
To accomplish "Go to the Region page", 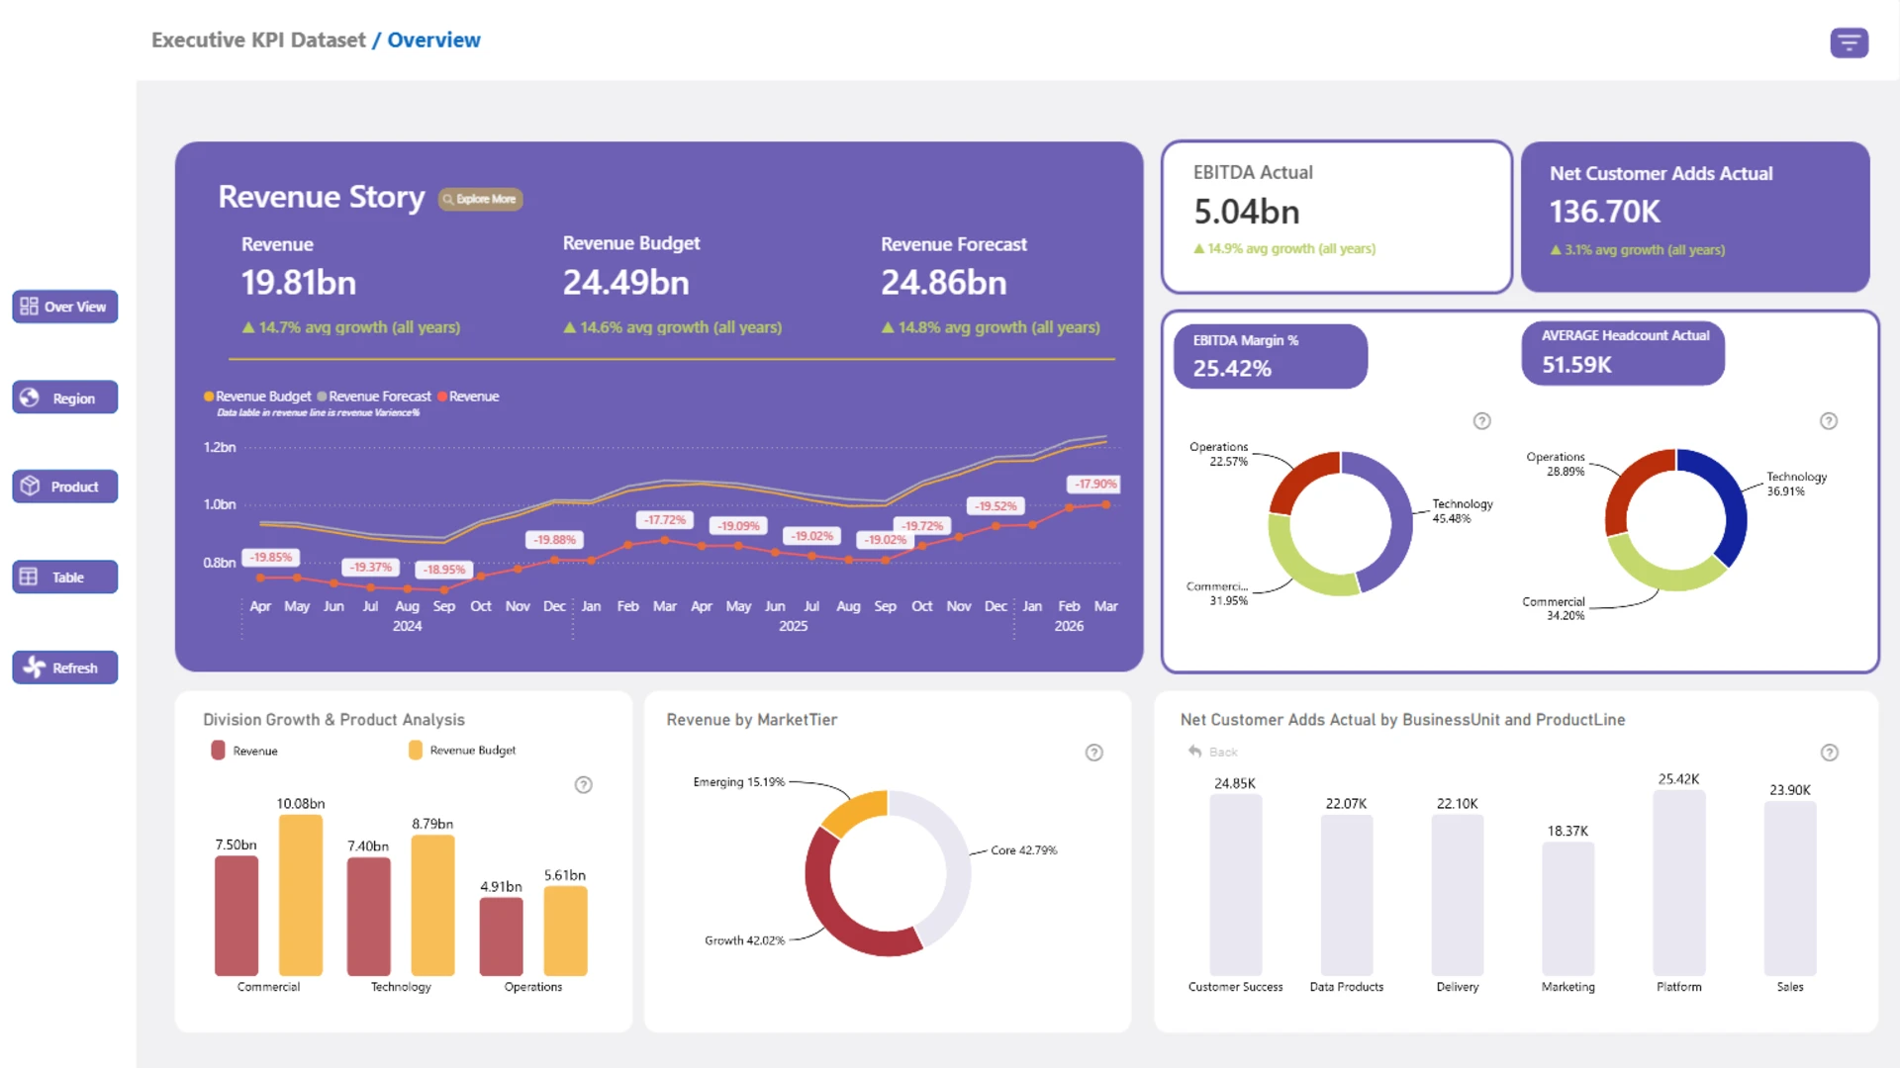I will [65, 398].
